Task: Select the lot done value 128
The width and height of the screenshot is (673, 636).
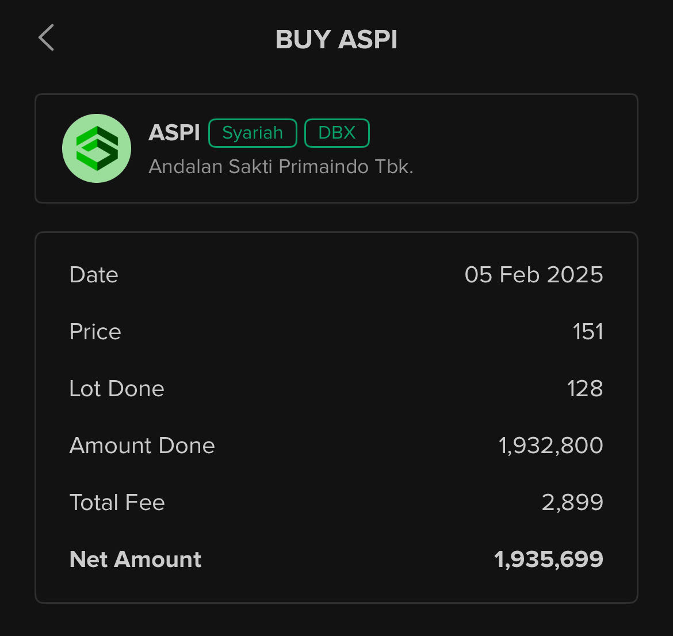Action: coord(584,389)
